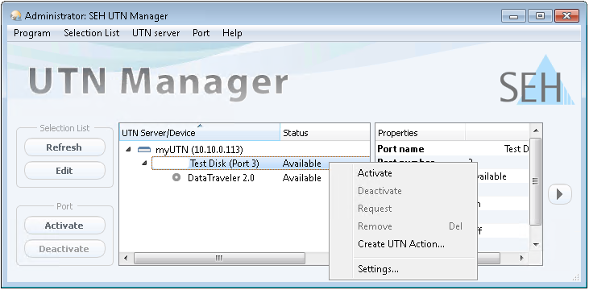
Task: Click the Available status of DataTraveler 2.0
Action: [301, 178]
